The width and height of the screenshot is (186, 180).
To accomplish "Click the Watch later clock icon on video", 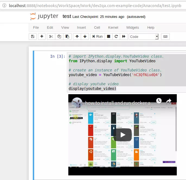I will 159,100.
